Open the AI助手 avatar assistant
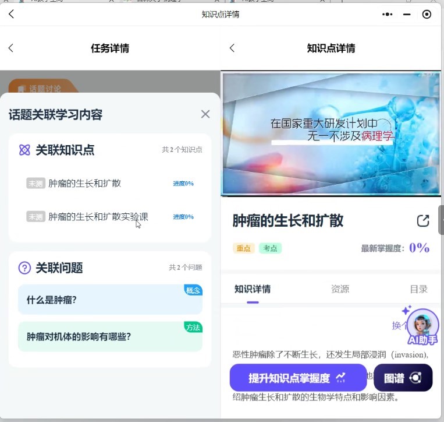 click(422, 326)
